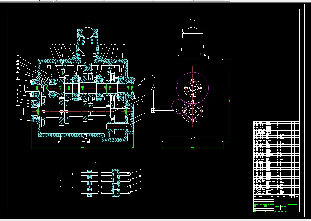
Task: Select gear position "4" in shift pattern
Action: pos(61,180)
